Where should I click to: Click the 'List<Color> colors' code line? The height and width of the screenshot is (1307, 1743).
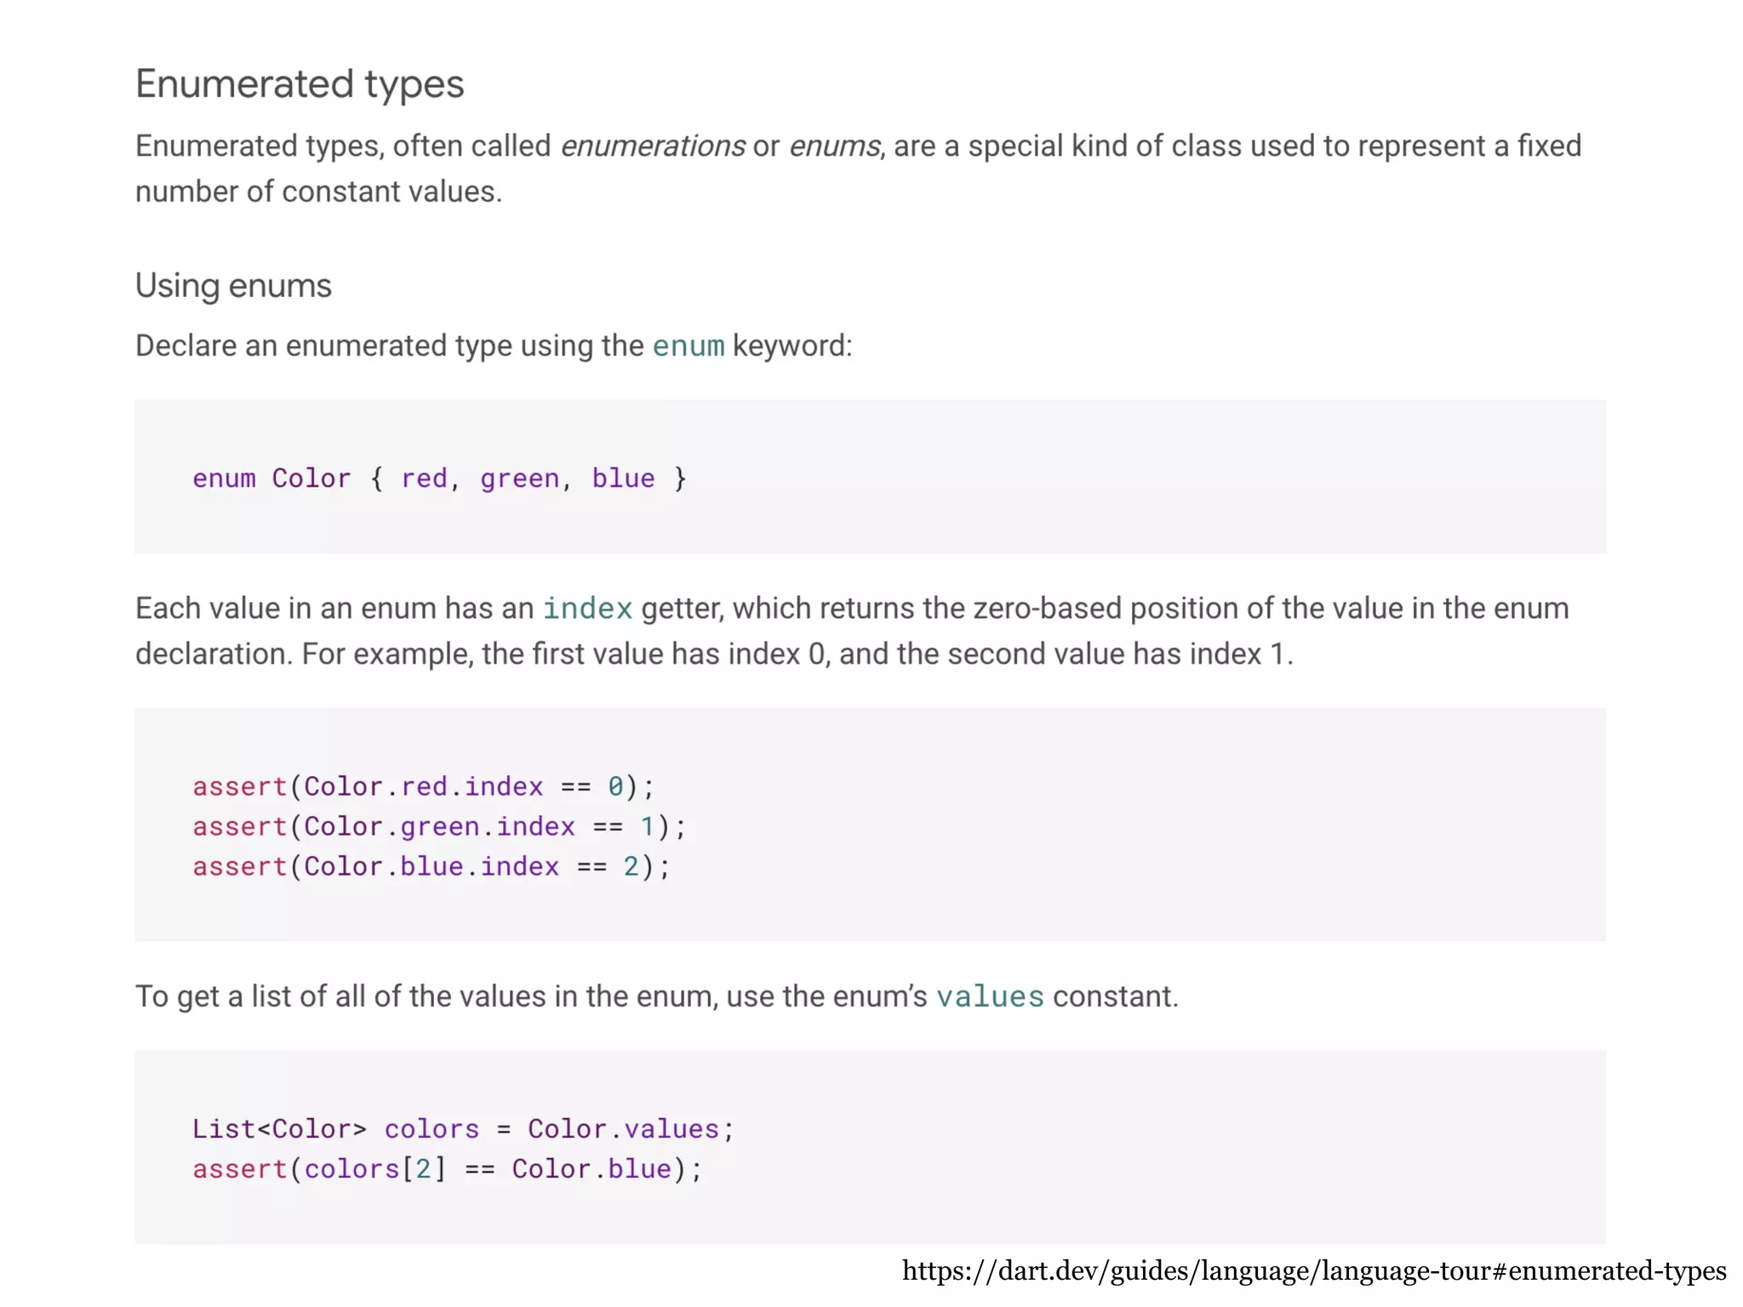[462, 1129]
